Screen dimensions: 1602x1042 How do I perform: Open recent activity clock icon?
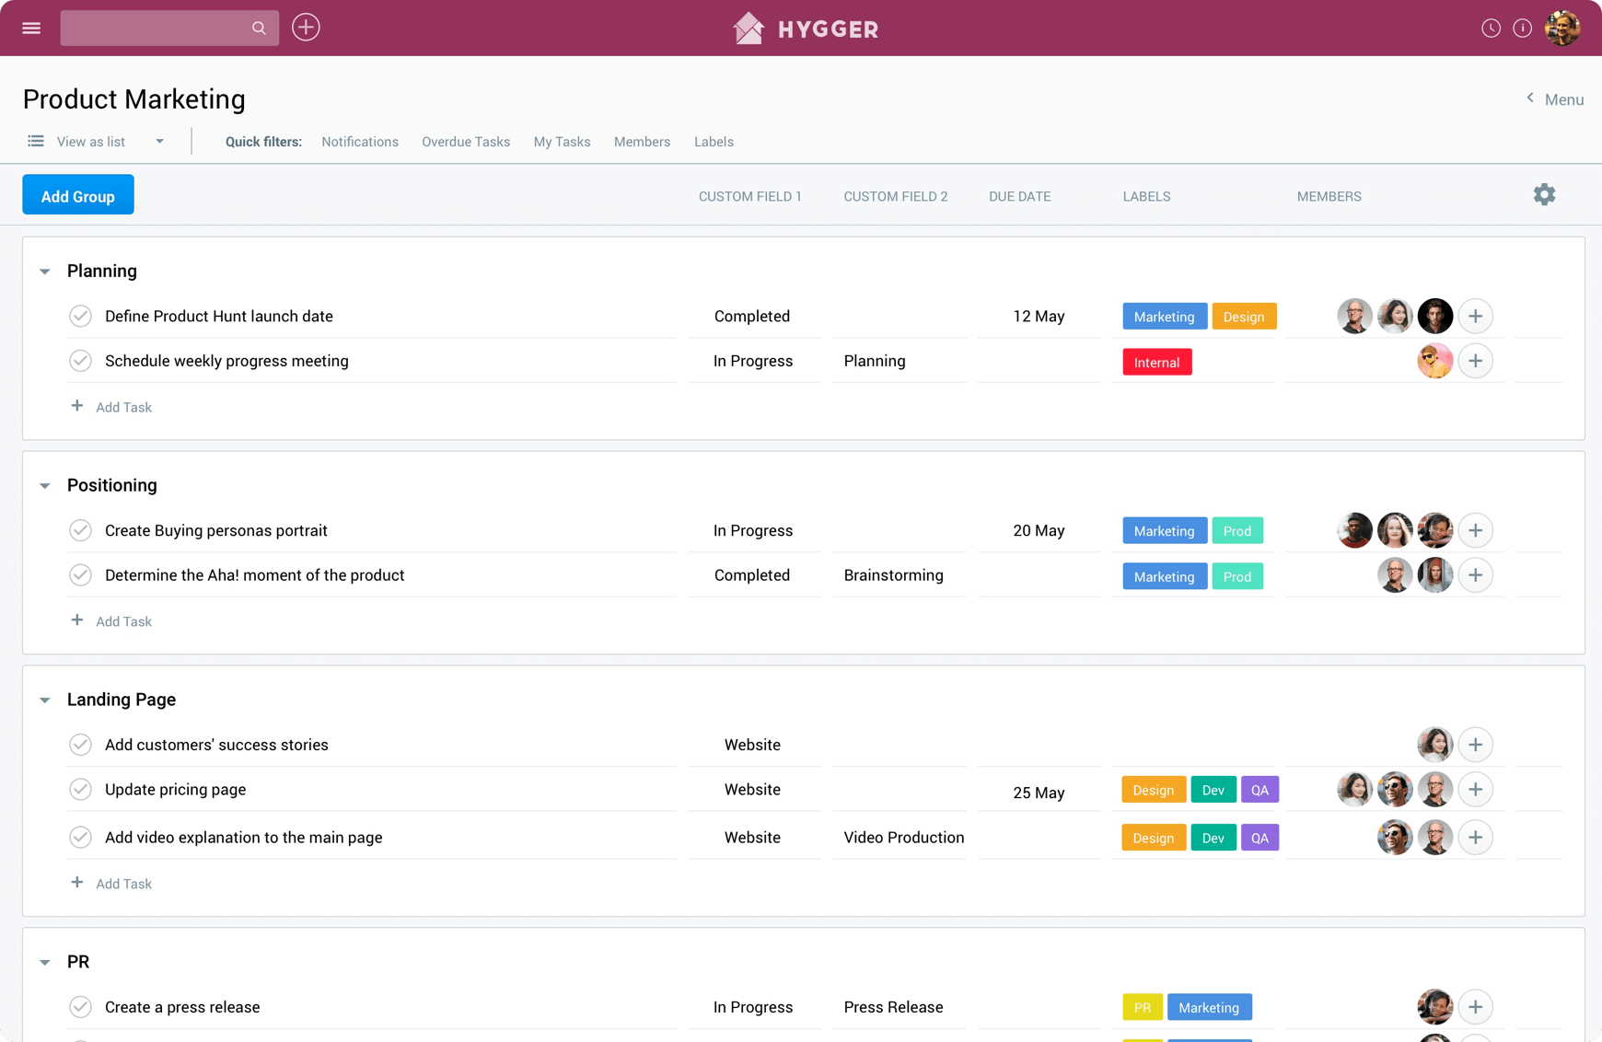(1490, 28)
